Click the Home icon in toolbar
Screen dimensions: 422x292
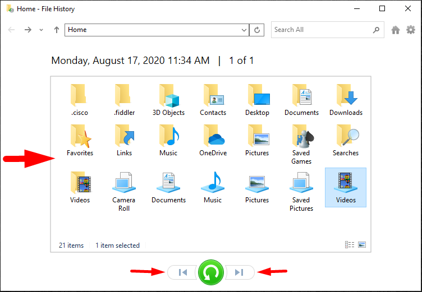point(396,30)
